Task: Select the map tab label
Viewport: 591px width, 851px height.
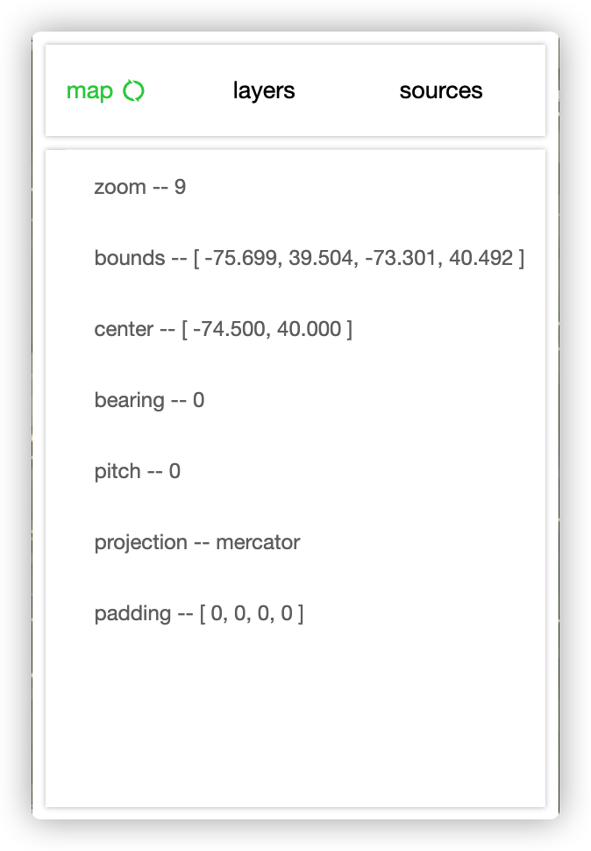Action: pos(89,91)
